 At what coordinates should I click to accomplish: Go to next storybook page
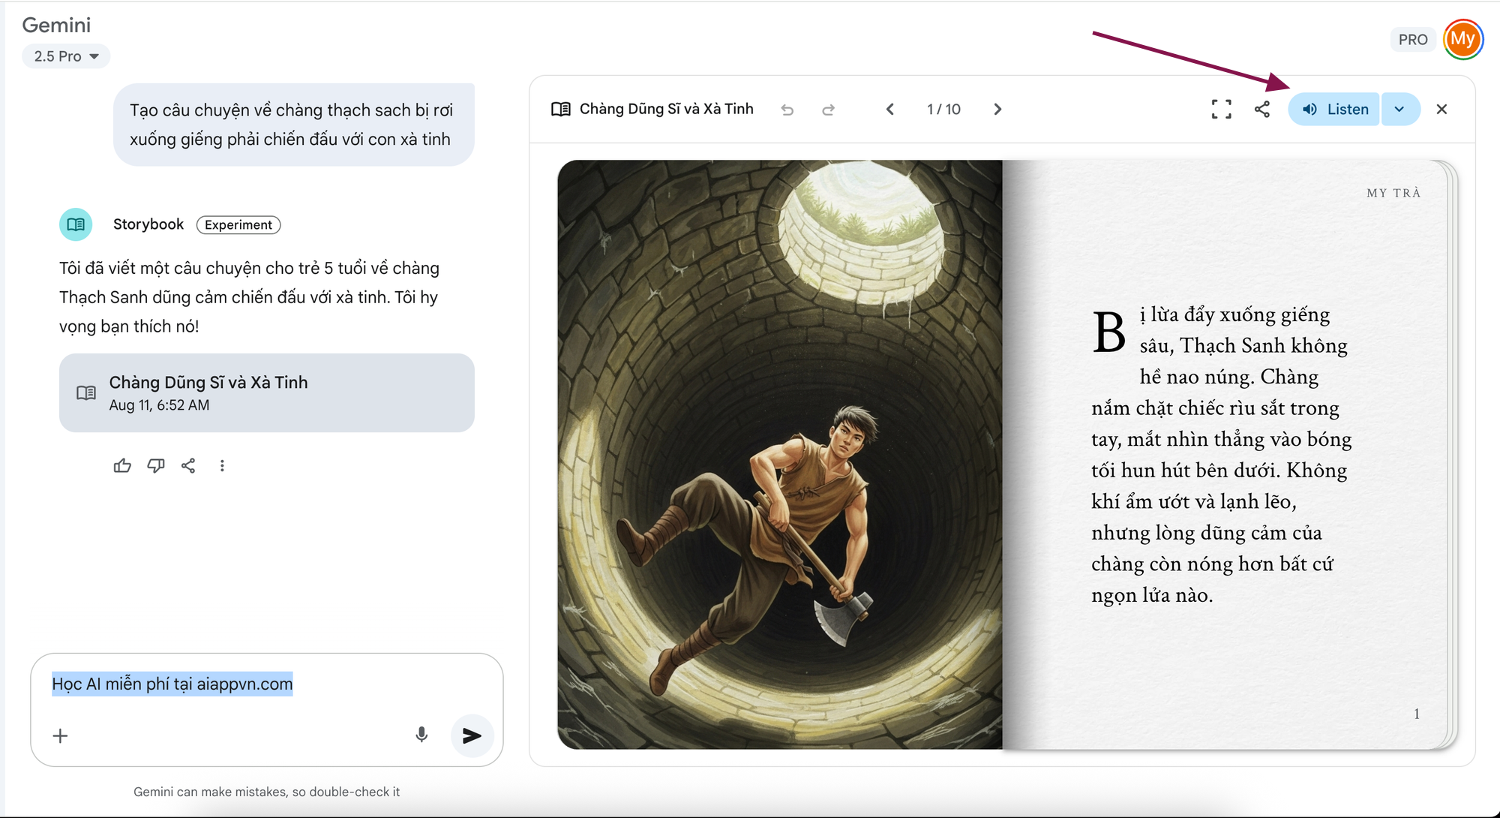997,110
